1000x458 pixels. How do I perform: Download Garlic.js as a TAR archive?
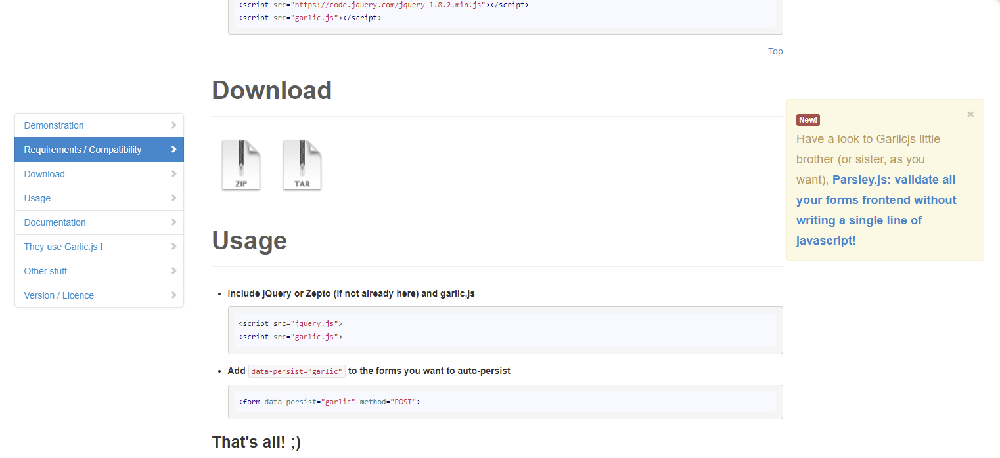302,164
